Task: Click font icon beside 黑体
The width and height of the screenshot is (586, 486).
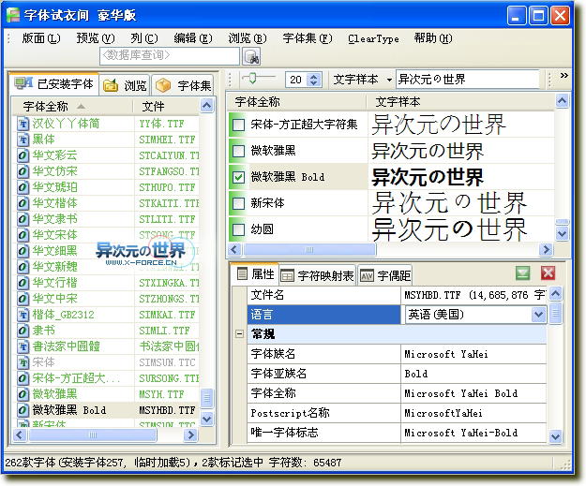Action: [x=23, y=140]
